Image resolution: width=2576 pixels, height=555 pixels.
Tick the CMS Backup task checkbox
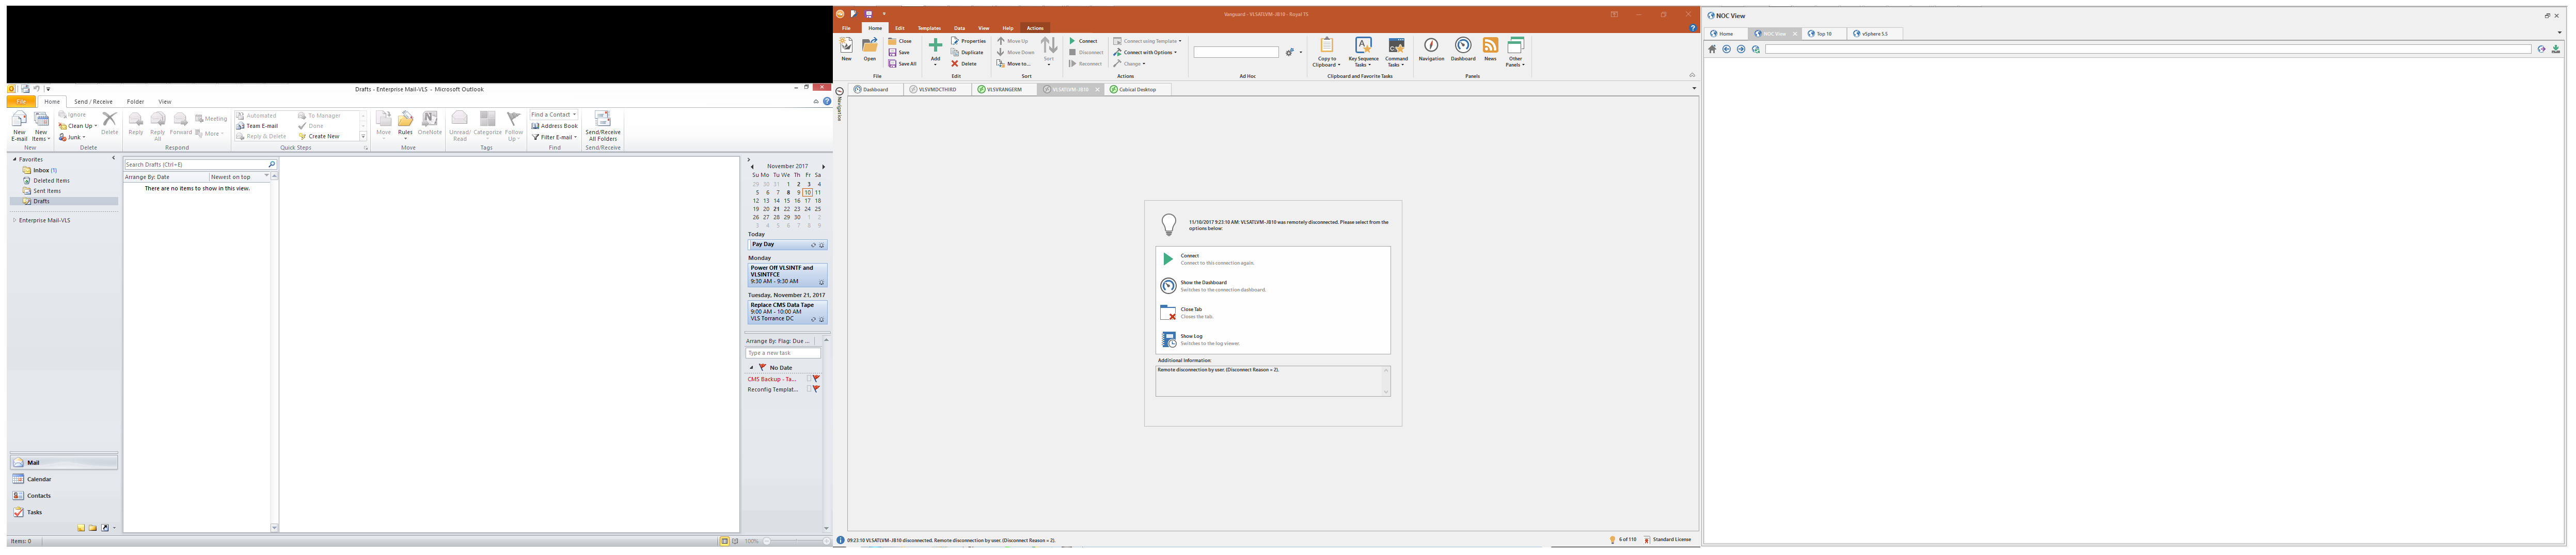point(809,379)
